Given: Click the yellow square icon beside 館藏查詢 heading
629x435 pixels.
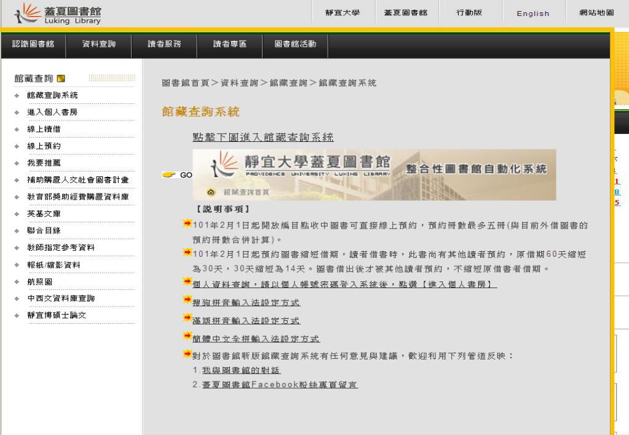Looking at the screenshot, I should pos(61,79).
